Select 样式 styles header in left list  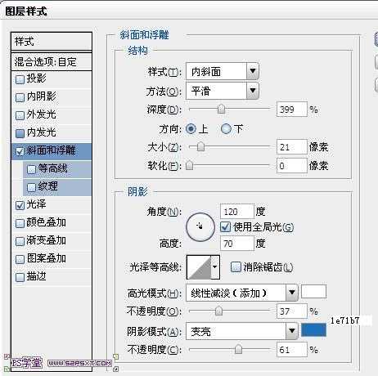tap(52, 42)
